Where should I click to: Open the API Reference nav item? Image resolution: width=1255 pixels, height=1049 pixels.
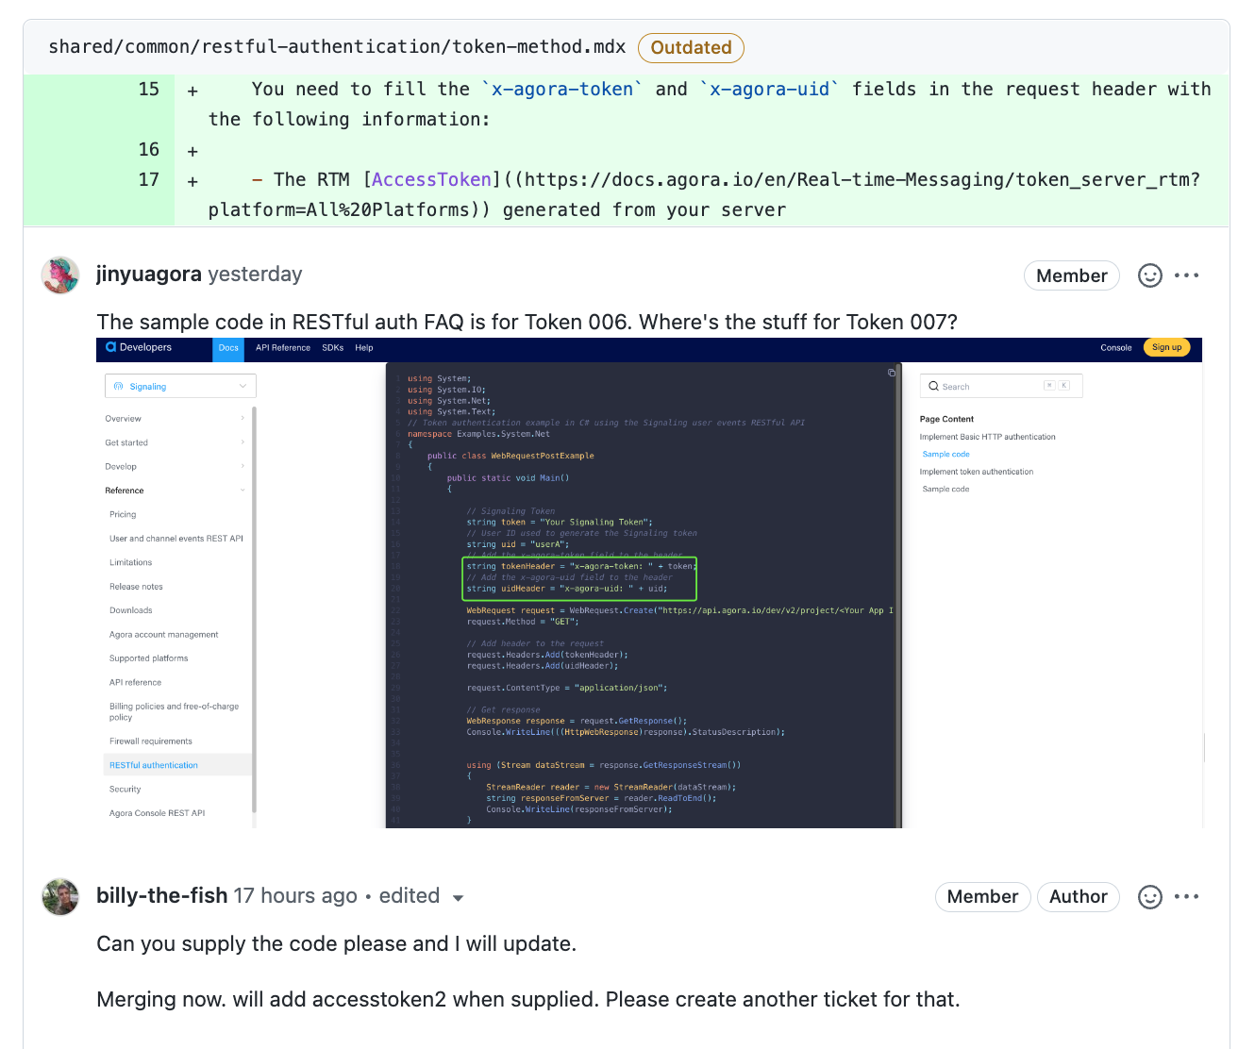[x=282, y=347]
